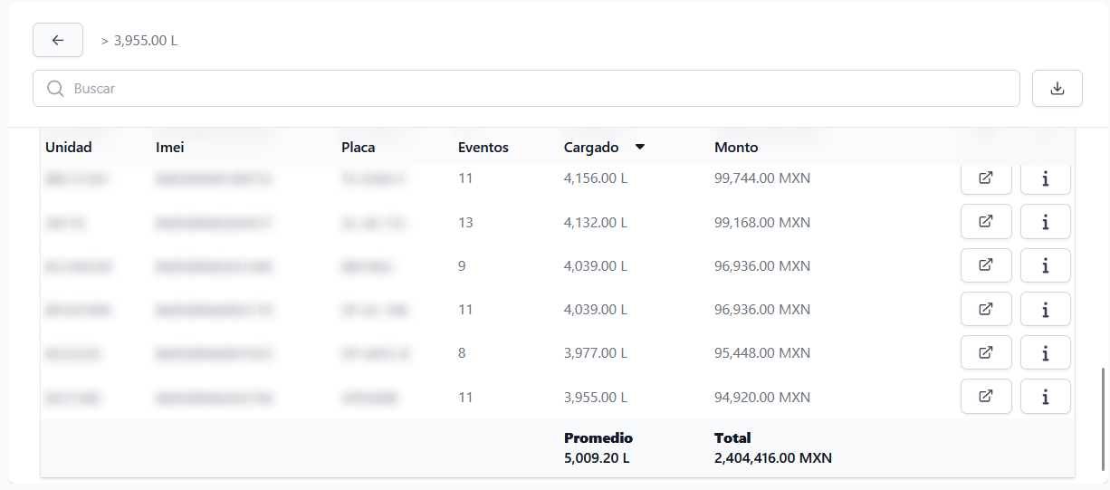Viewport: 1110px width, 490px height.
Task: Show info for the 94,920.00 MXN row
Action: pos(1045,396)
